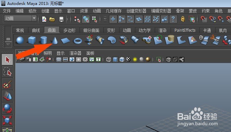Select by hierarchy mode icon
The image size is (231, 132).
[77, 19]
